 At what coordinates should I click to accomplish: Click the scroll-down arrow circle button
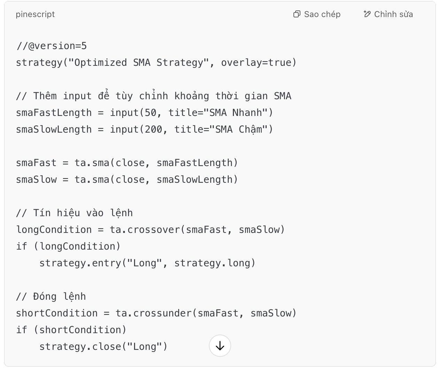click(x=220, y=346)
